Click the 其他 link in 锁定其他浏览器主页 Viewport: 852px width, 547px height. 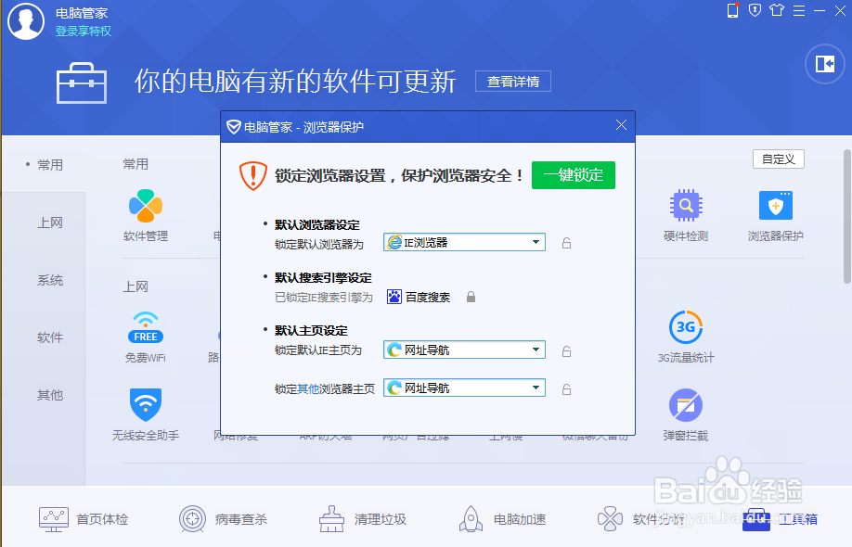coord(308,388)
